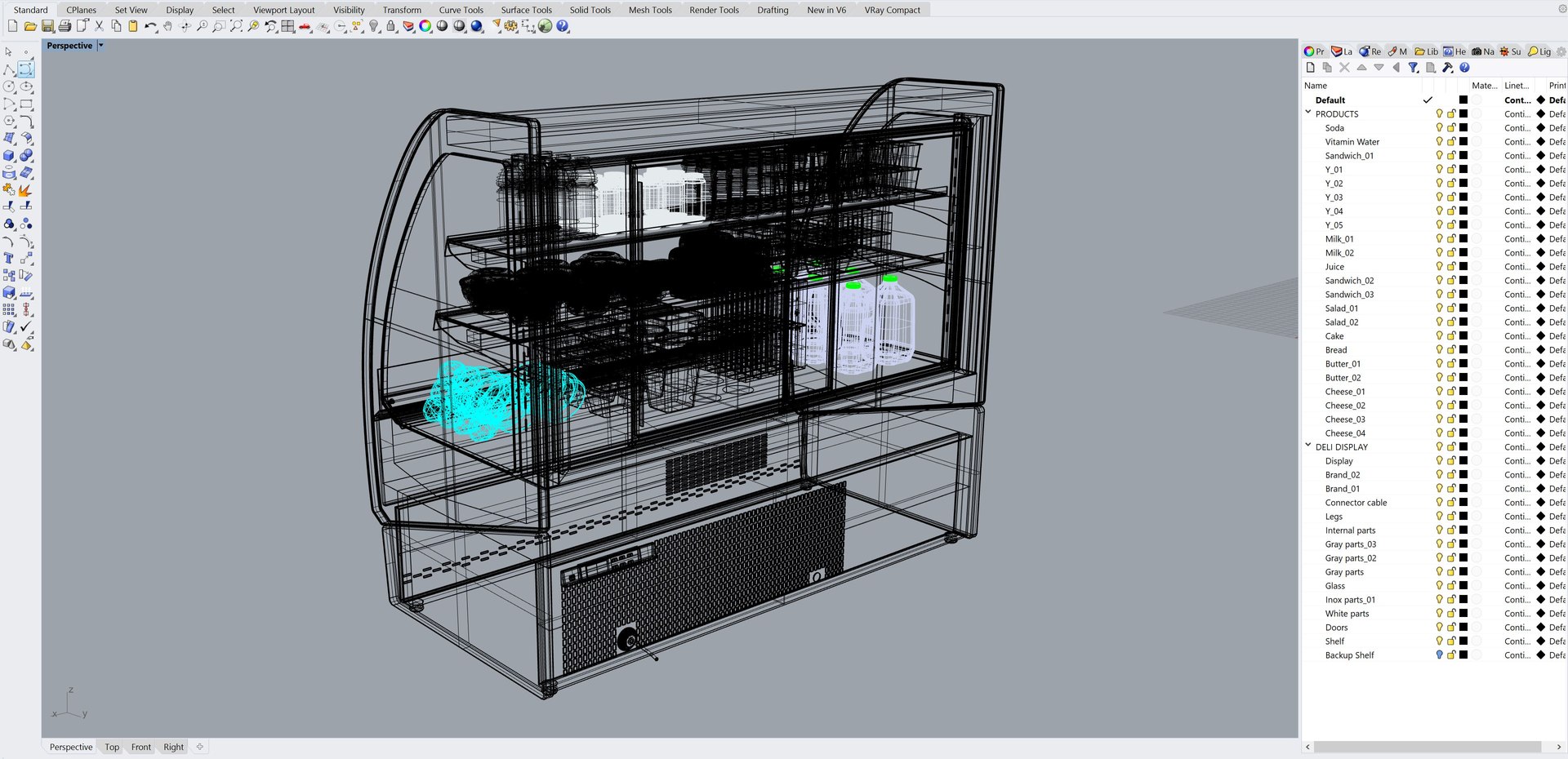Click the Explode tool icon
Viewport: 1568px width, 759px height.
point(26,189)
